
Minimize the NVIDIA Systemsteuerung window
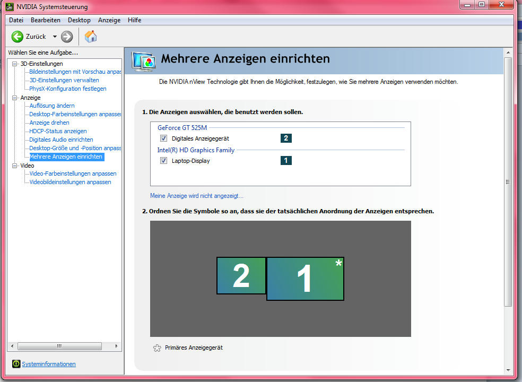coord(468,4)
